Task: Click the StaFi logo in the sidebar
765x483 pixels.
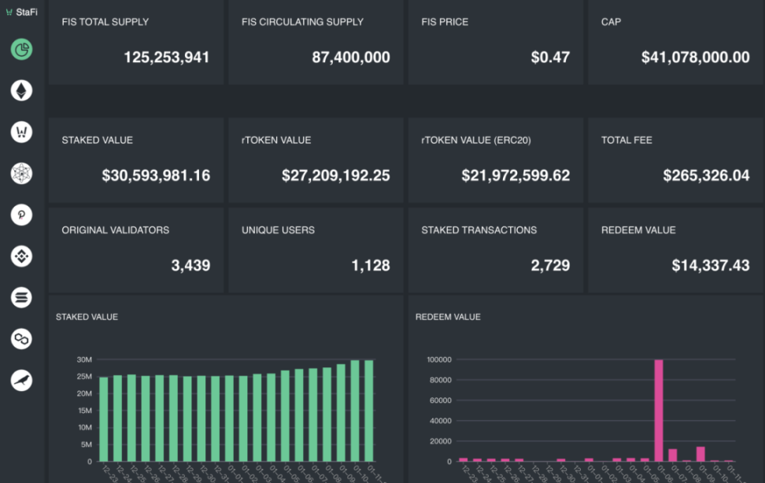Action: (21, 12)
